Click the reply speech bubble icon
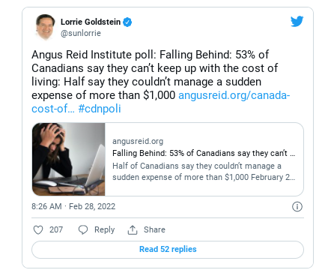 click(x=83, y=229)
